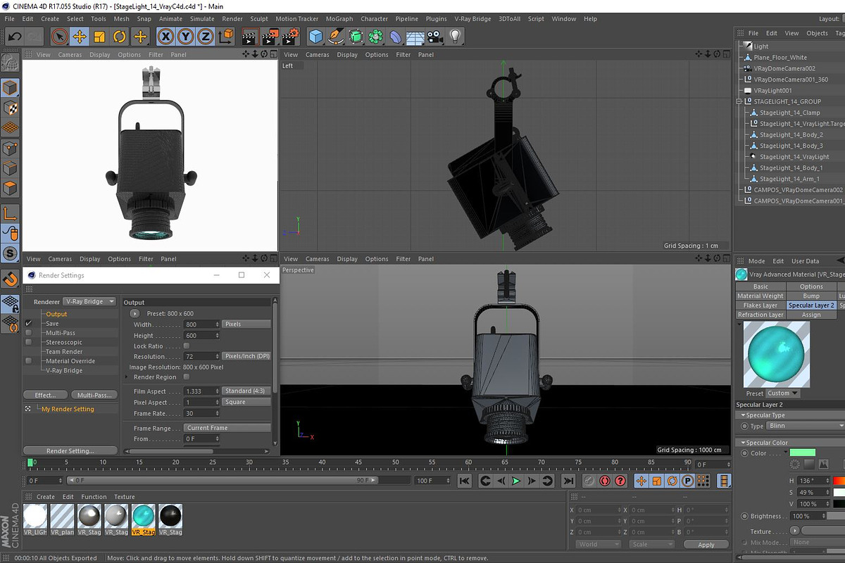Select the Texture mode checkerboard icon

tap(10, 108)
